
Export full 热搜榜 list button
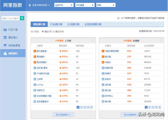(x=131, y=115)
